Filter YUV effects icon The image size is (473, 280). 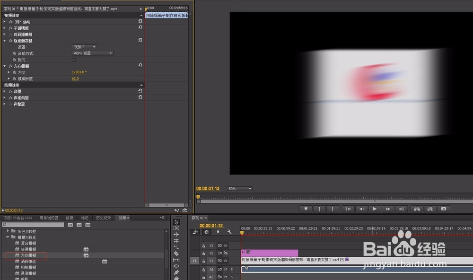click(x=88, y=225)
